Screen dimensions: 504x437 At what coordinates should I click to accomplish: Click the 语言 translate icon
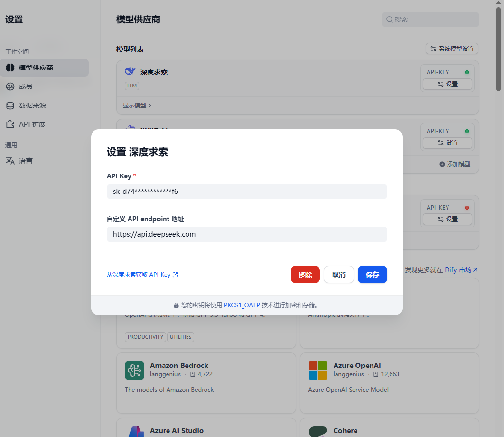tap(10, 161)
